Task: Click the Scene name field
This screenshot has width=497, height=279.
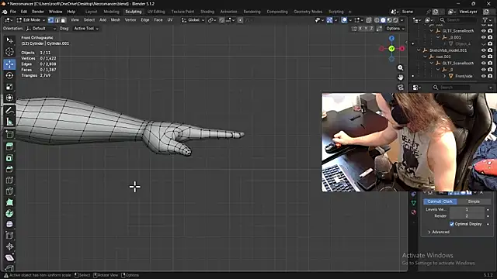Action: click(413, 12)
